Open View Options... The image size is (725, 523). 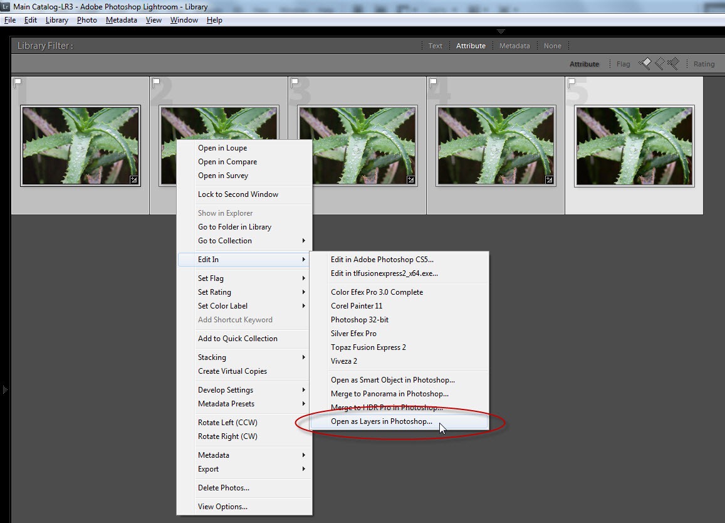point(244,506)
